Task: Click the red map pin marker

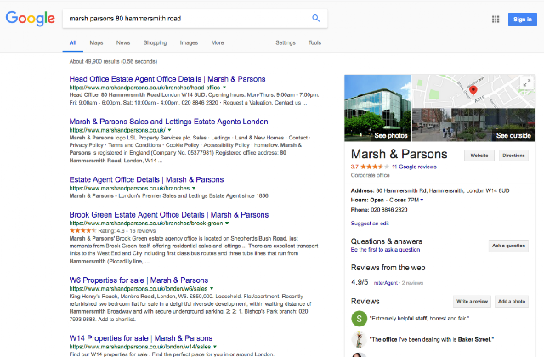Action: tap(473, 91)
